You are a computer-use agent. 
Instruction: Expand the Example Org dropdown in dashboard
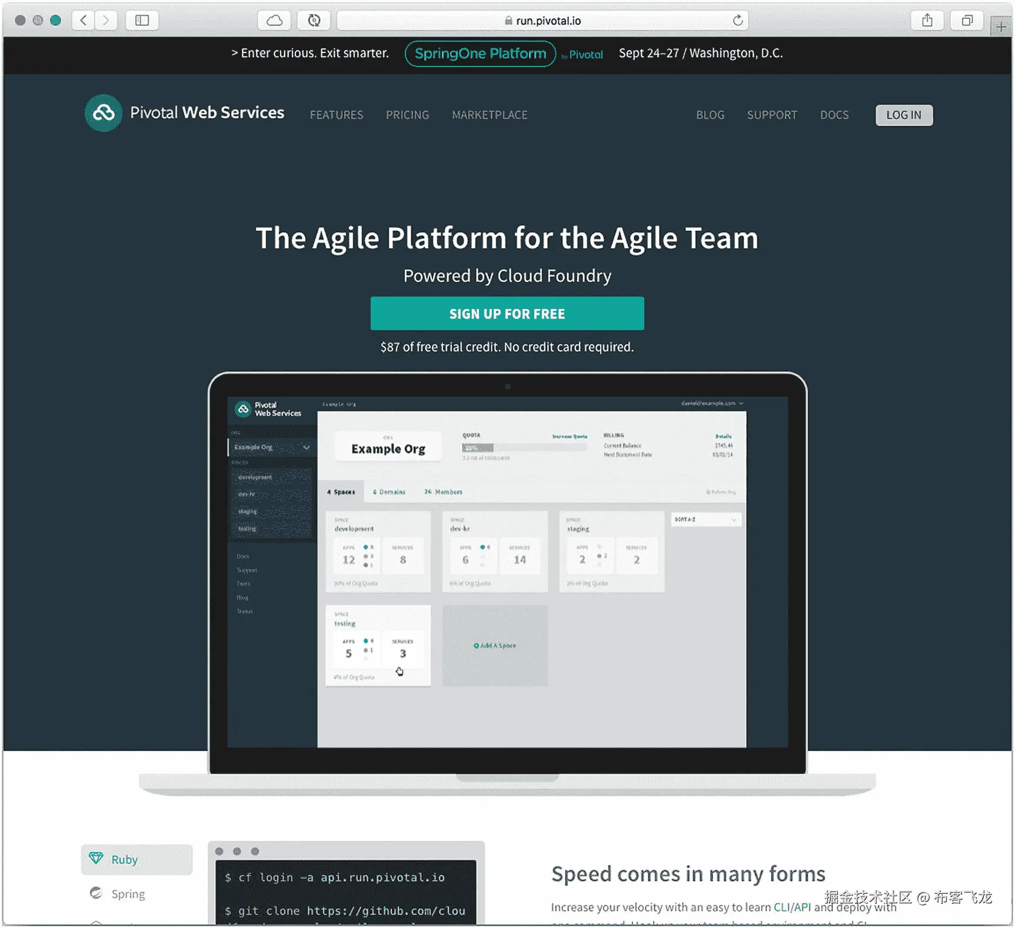[271, 447]
